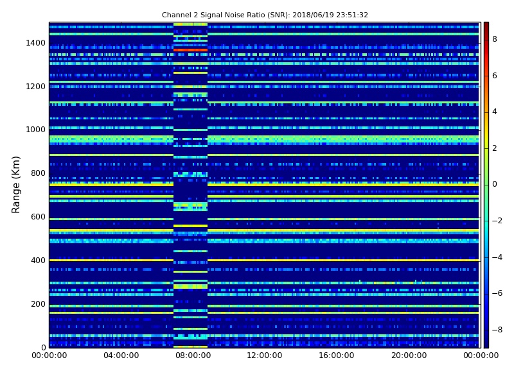Click the Range (Km) y-axis label
Screen dimensions: 514x385
[x=15, y=185]
